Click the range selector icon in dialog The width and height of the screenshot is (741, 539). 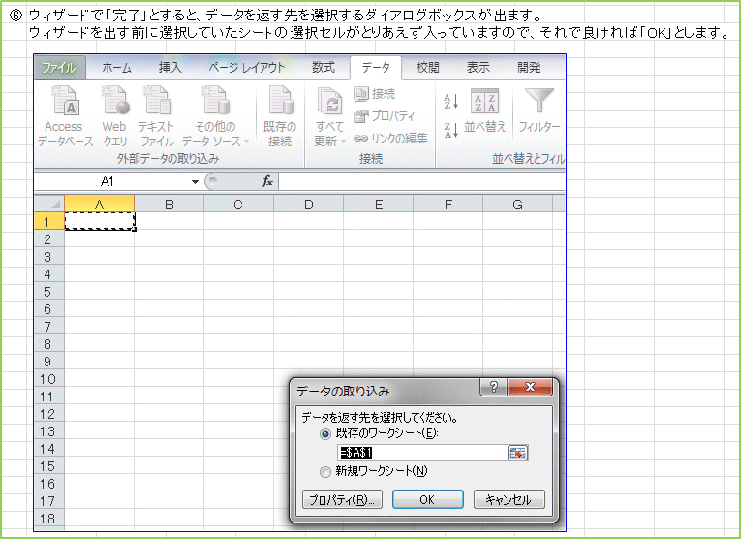coord(517,453)
